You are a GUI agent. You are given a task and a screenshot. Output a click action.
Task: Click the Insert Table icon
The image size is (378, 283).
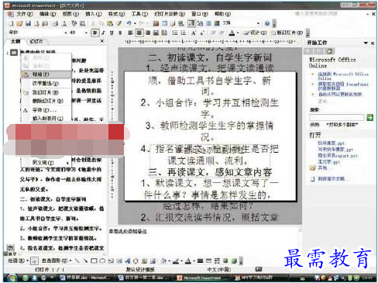[x=164, y=23]
